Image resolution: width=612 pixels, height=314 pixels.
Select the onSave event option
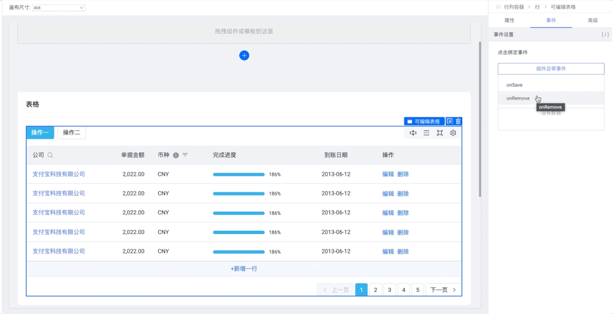(x=551, y=84)
